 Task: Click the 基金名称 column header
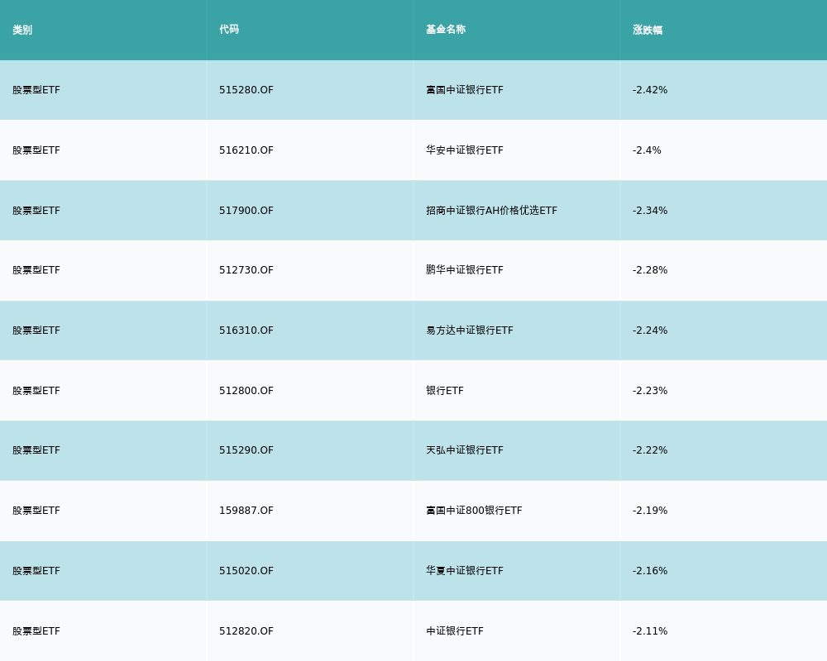point(446,30)
